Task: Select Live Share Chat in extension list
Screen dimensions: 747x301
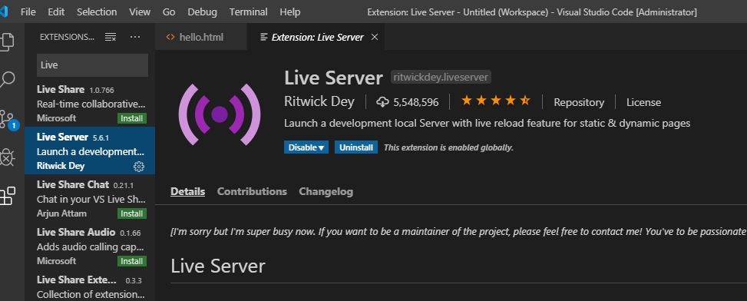Action: pyautogui.click(x=90, y=198)
